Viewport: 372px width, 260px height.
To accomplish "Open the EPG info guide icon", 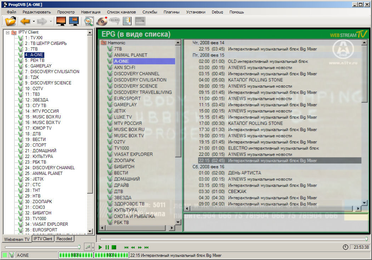I will (127, 21).
